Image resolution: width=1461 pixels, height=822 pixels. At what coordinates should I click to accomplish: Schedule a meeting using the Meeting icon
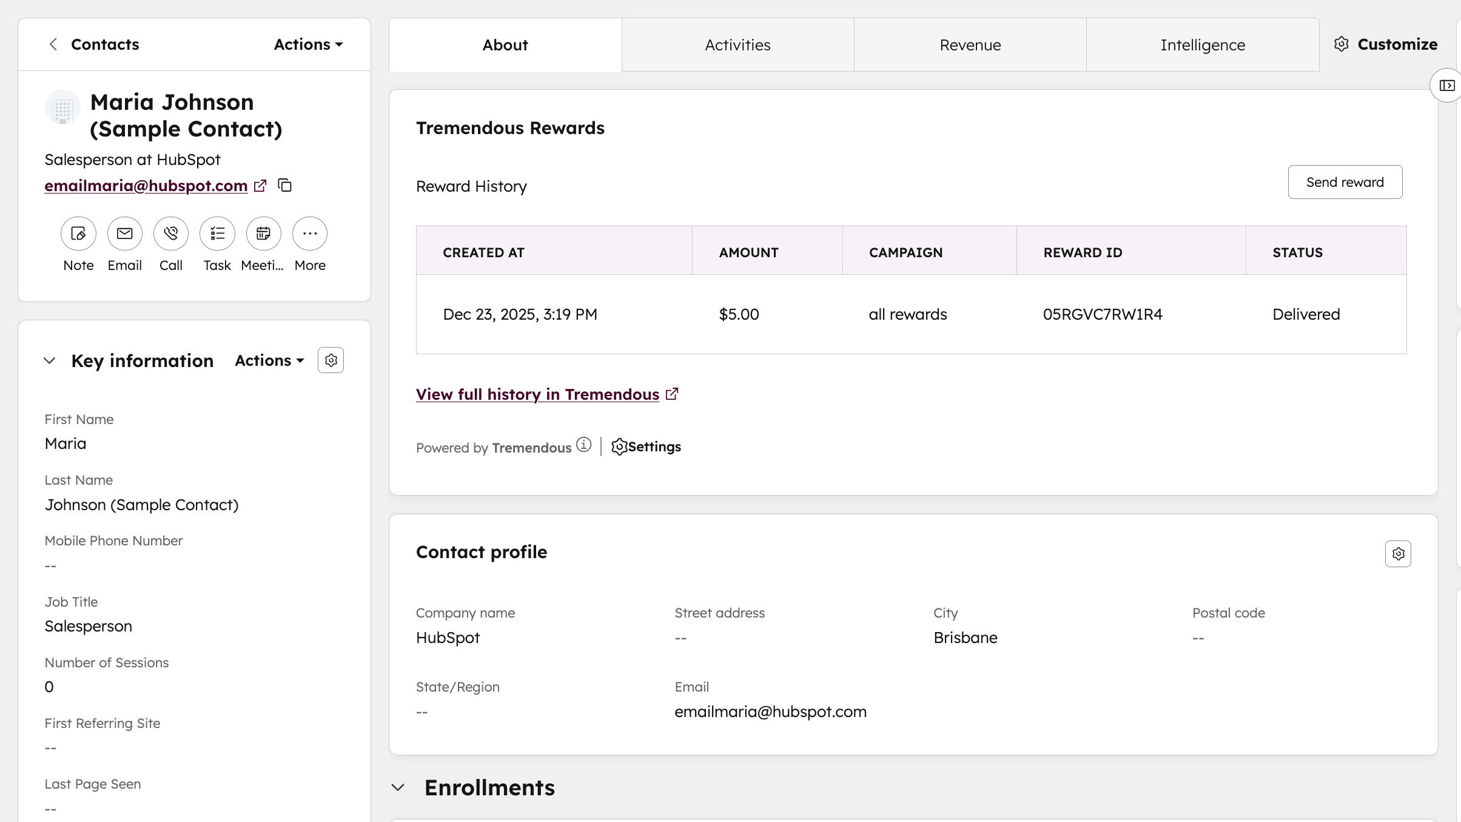[x=263, y=234]
